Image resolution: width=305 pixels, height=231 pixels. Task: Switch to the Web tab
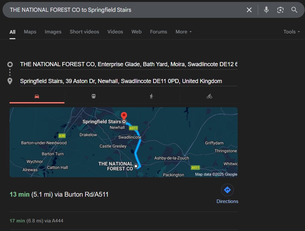pos(136,32)
